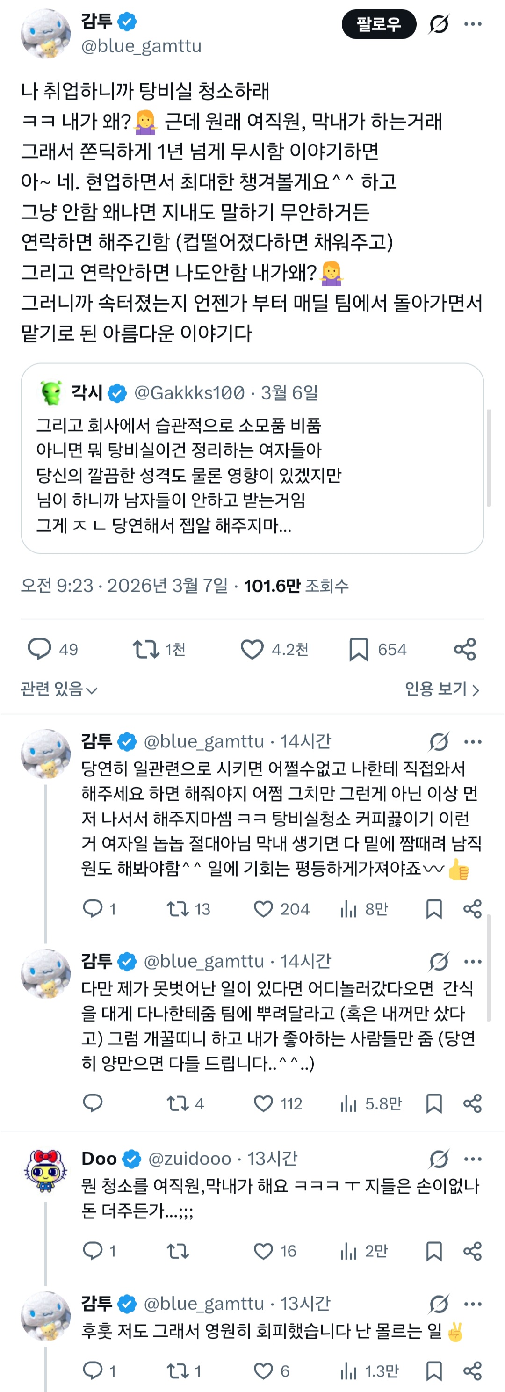Viewport: 505px width, 1392px height.
Task: Repost the reply with 13 reposts
Action: tap(177, 909)
